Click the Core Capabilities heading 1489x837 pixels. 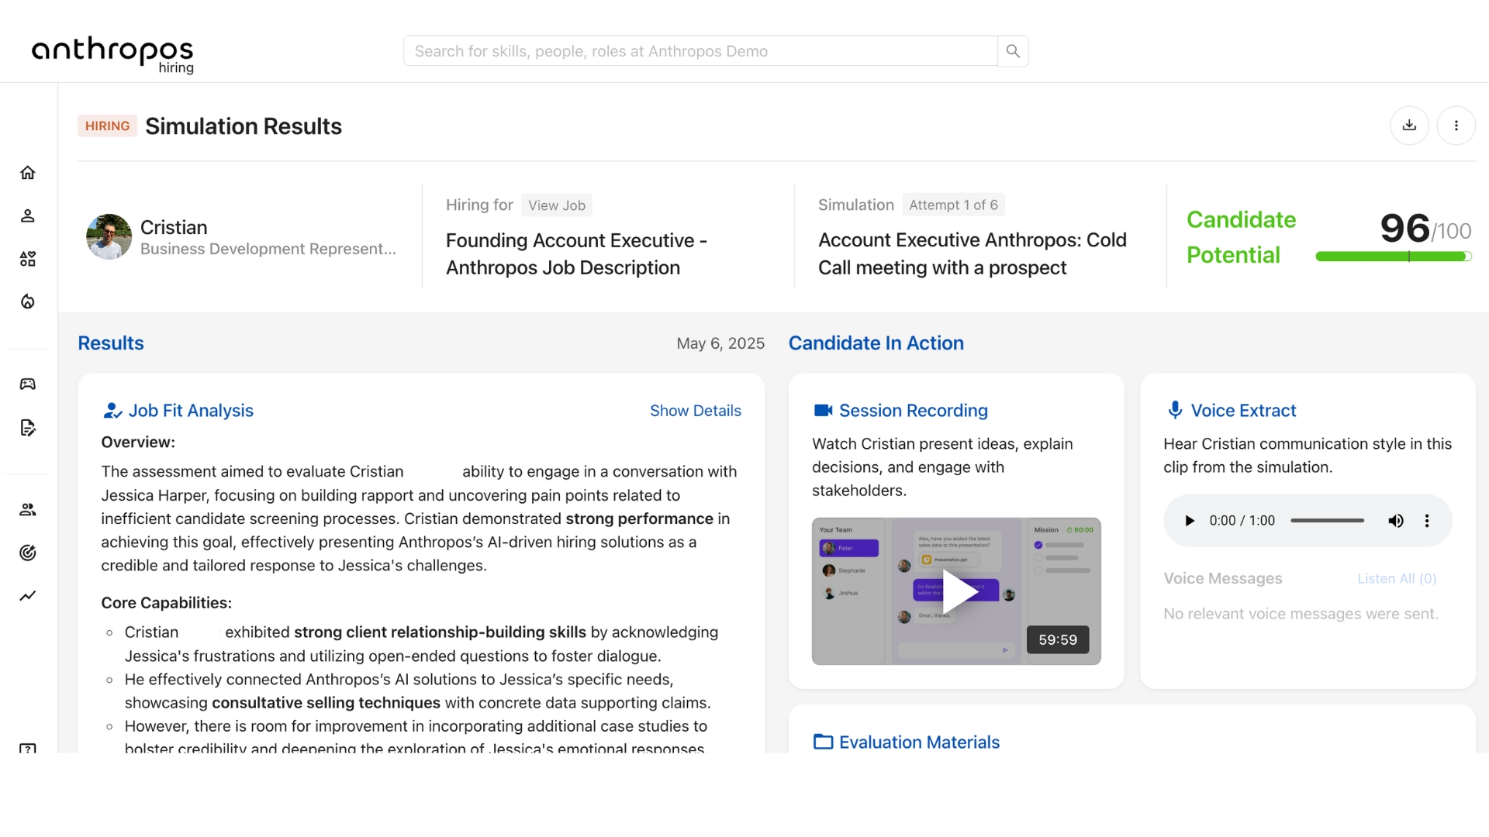click(166, 603)
